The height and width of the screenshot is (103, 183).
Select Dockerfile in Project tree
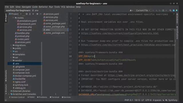coord(19,79)
